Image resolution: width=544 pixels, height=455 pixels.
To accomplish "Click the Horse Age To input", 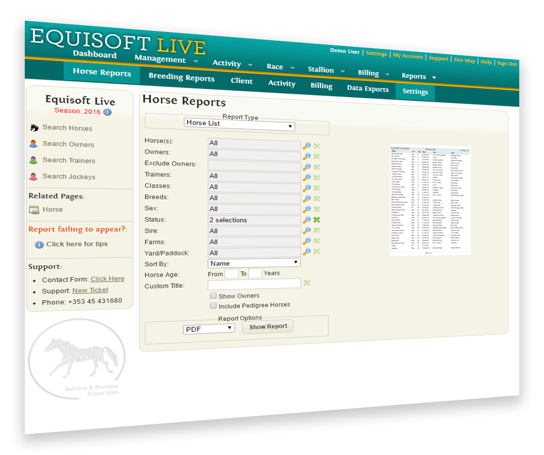I will (x=255, y=273).
